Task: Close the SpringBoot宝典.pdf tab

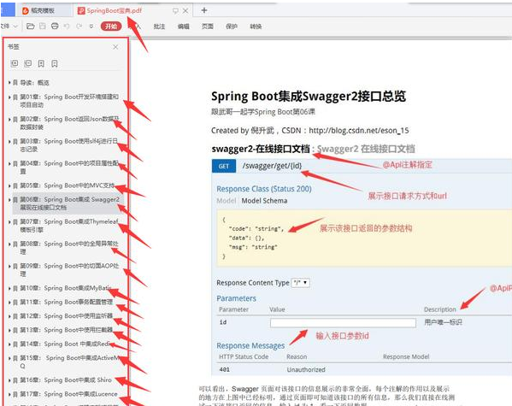Action: click(185, 11)
